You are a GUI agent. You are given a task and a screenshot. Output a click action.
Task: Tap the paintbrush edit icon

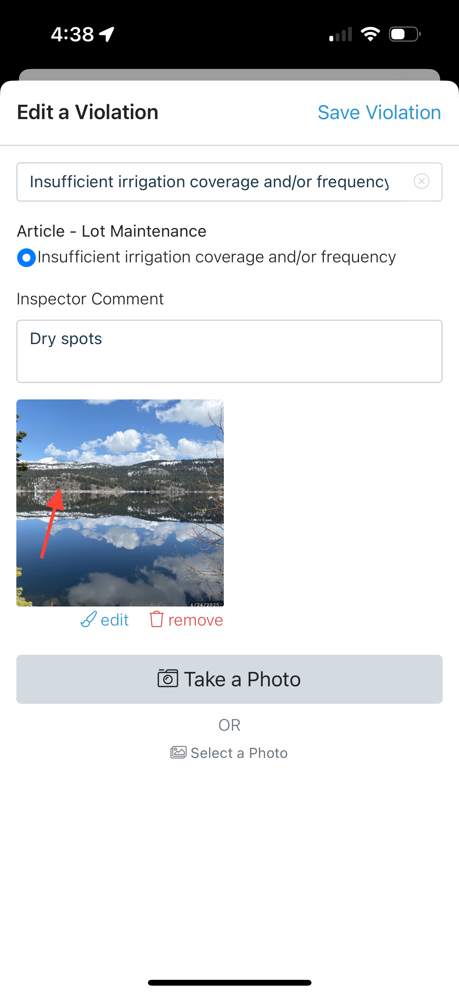click(88, 619)
